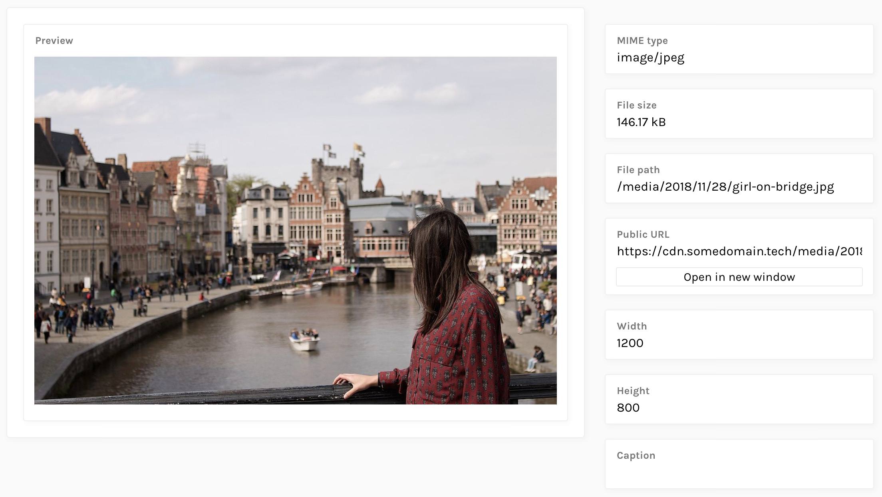This screenshot has width=882, height=497.
Task: Click the 146.17 kB file size value
Action: [641, 122]
